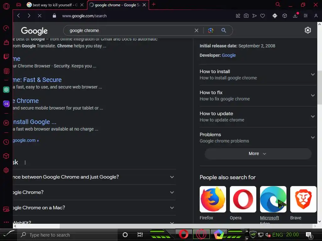Open GX Control speedometer in sidebar

coord(6,28)
